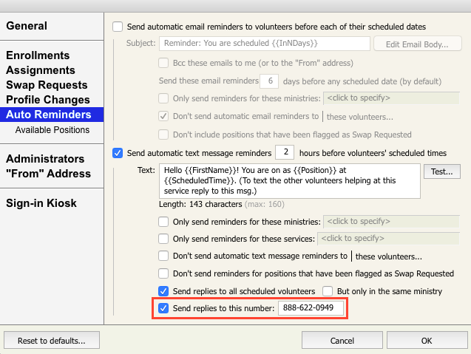
Task: Open Available Positions sub-item
Action: (52, 130)
